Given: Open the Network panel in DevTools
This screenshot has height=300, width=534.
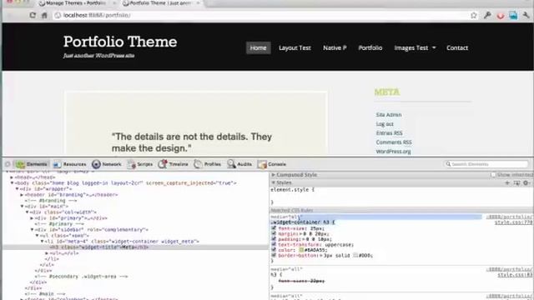Looking at the screenshot, I should pos(107,164).
